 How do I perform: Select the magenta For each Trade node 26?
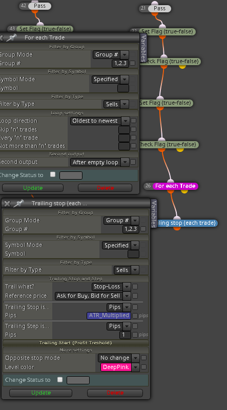[x=175, y=186]
